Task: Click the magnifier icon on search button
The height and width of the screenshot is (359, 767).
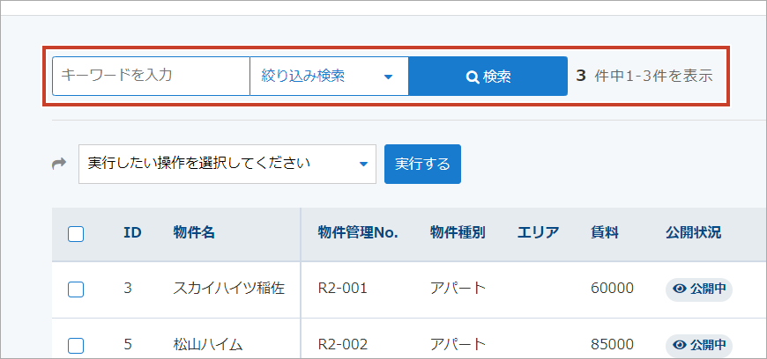Action: pos(473,77)
